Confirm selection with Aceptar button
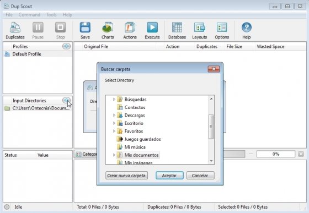This screenshot has width=309, height=213. [169, 176]
